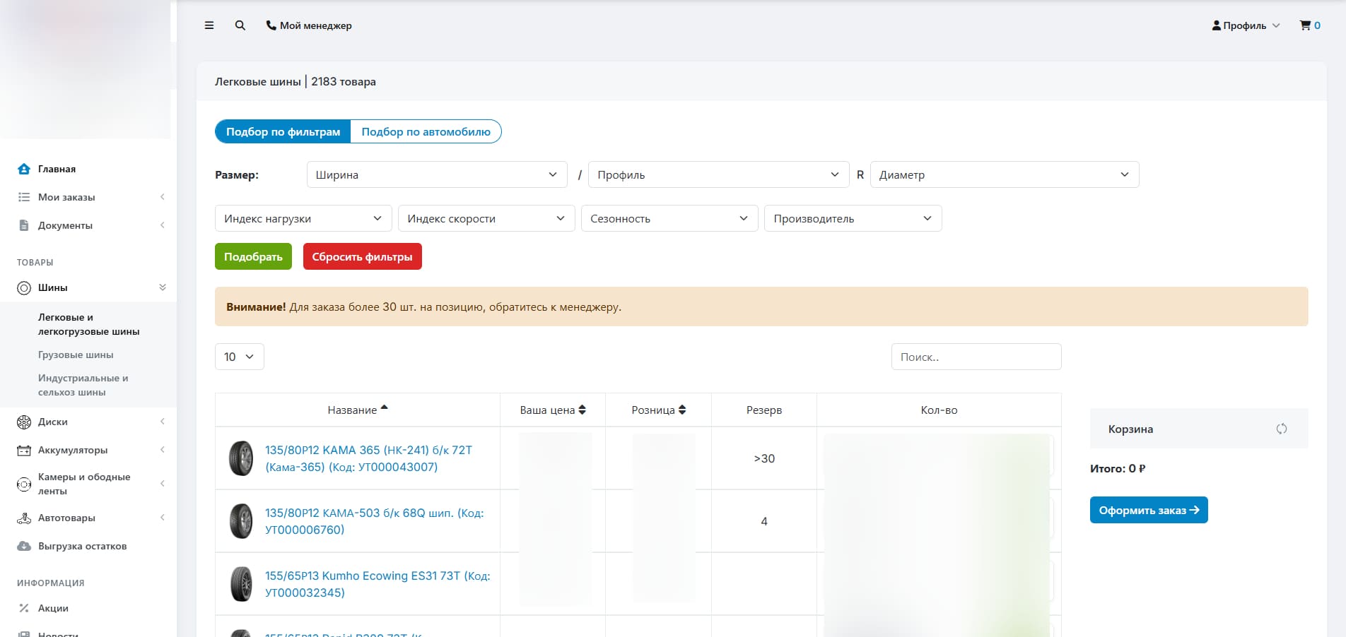Expand the Камеры и ободные ленты chevron
1346x637 pixels.
pyautogui.click(x=163, y=484)
